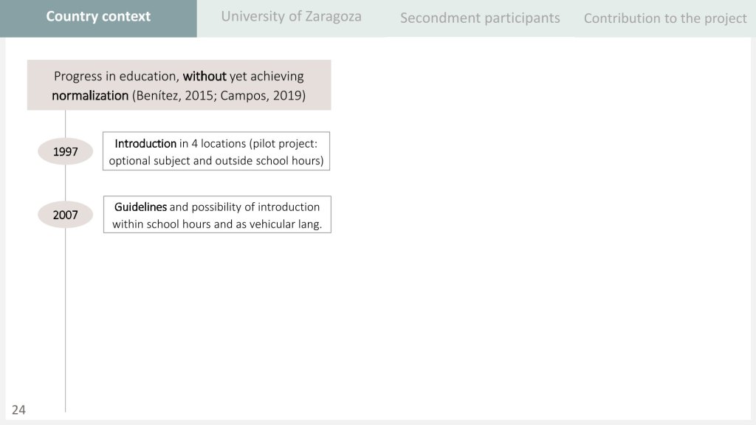This screenshot has width=756, height=425.
Task: Click the bold 'Guidelines' word
Action: (140, 207)
